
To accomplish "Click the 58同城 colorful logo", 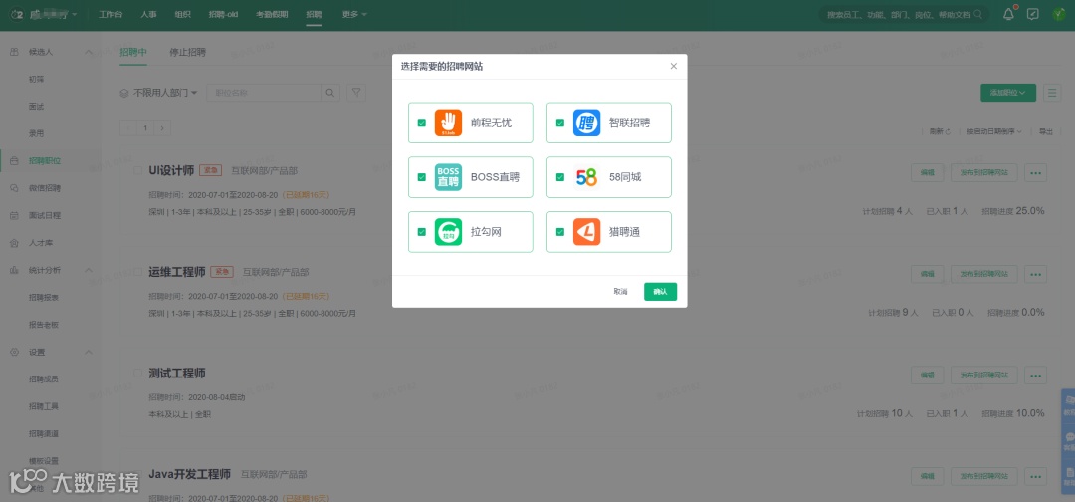I will pyautogui.click(x=587, y=177).
